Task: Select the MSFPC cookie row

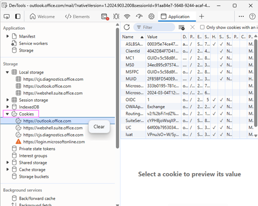Action: pos(187,72)
